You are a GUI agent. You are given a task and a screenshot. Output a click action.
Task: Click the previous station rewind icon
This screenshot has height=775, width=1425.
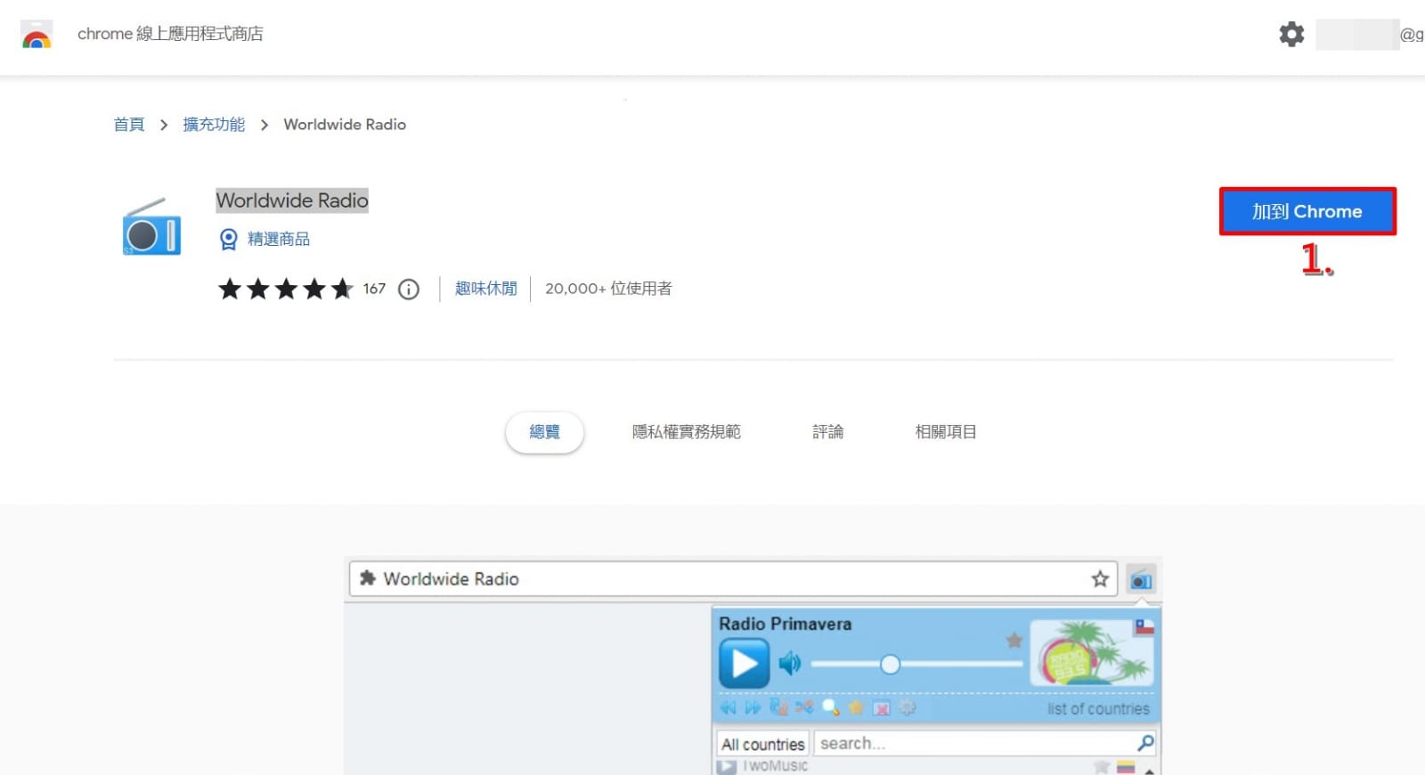pyautogui.click(x=728, y=708)
